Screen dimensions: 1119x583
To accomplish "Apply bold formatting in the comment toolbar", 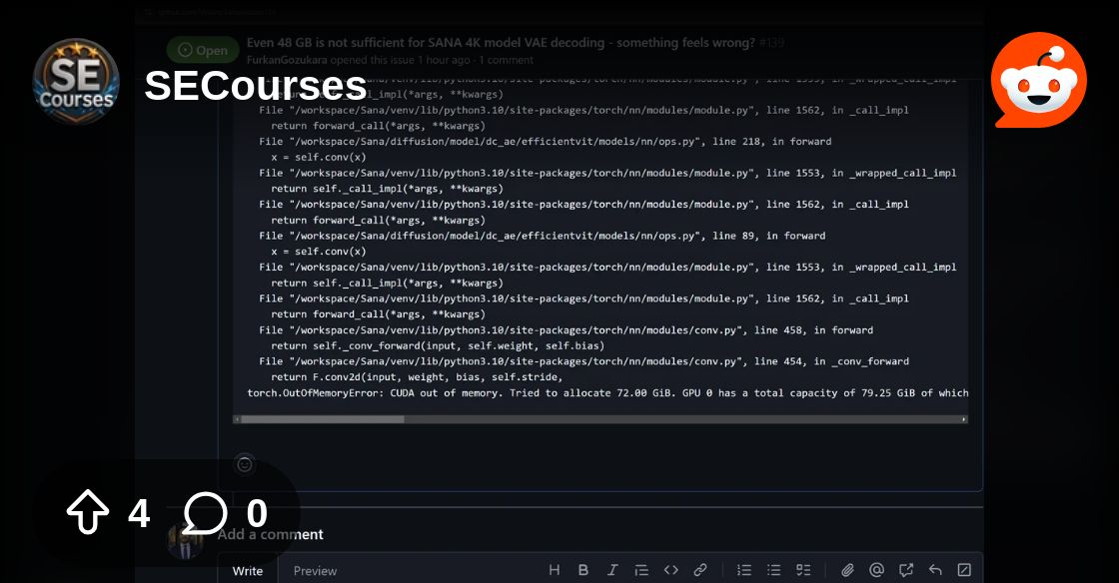I will [583, 570].
